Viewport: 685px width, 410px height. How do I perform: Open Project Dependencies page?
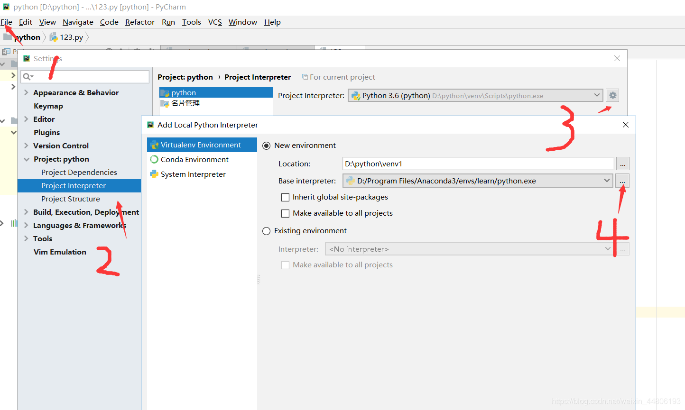79,172
